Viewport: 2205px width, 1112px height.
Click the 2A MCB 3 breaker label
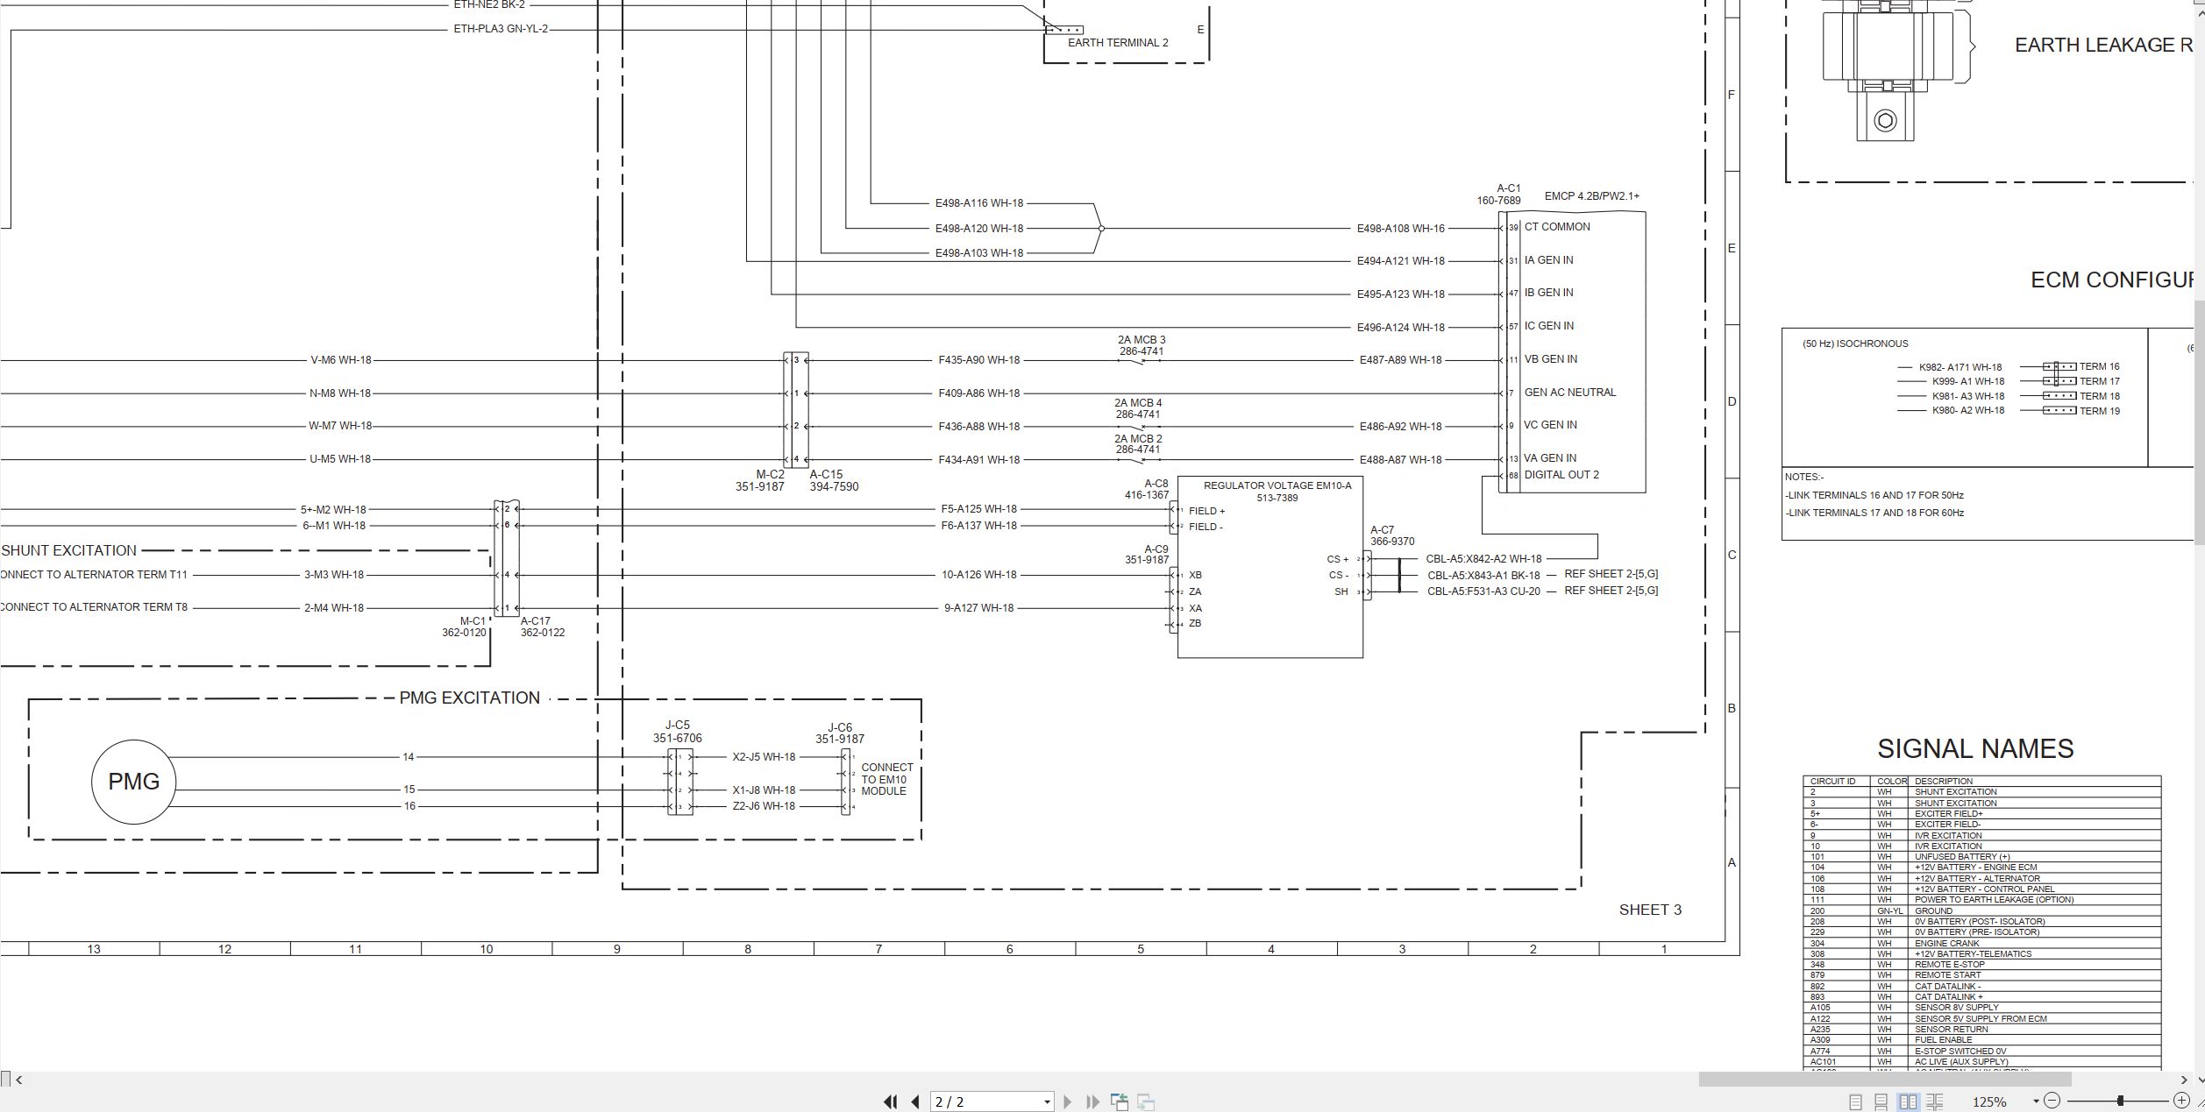point(1142,340)
